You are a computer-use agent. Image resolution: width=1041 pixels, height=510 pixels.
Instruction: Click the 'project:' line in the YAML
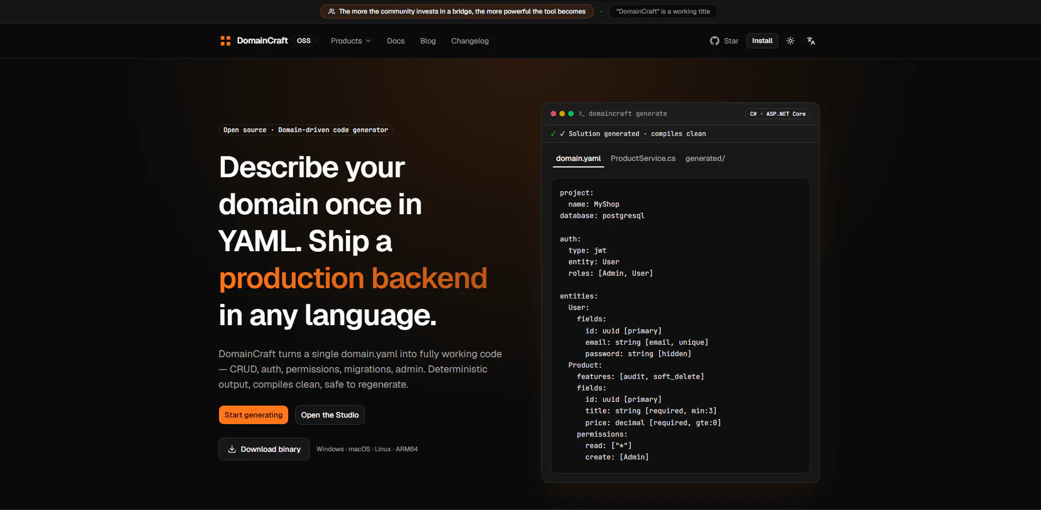[577, 193]
